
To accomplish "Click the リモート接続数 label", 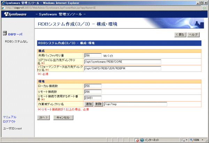I will click(47, 92).
